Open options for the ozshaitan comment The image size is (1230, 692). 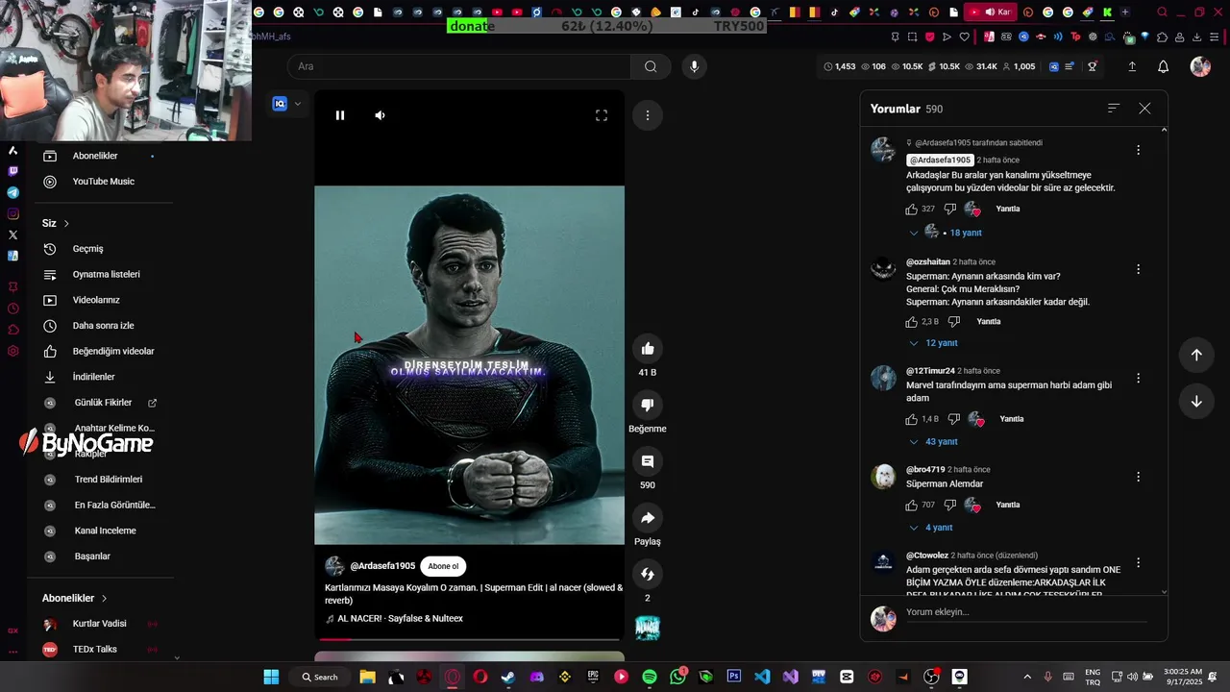[x=1138, y=270]
